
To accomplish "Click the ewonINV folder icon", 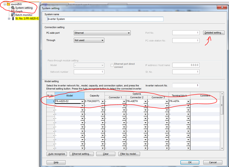I will pos(9,4).
